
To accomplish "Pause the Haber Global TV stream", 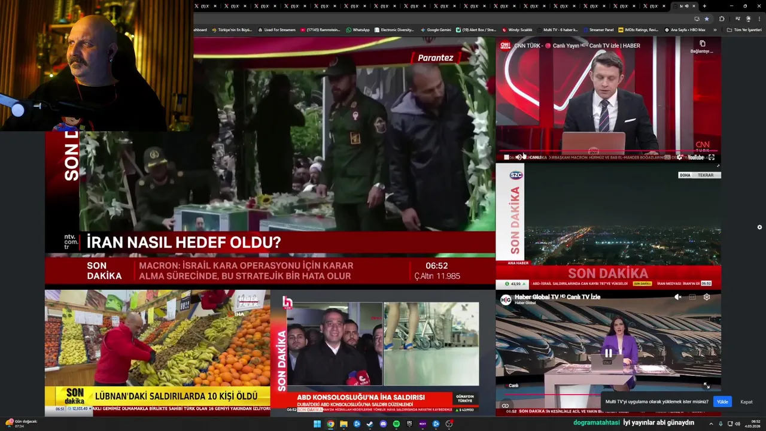I will click(x=608, y=353).
